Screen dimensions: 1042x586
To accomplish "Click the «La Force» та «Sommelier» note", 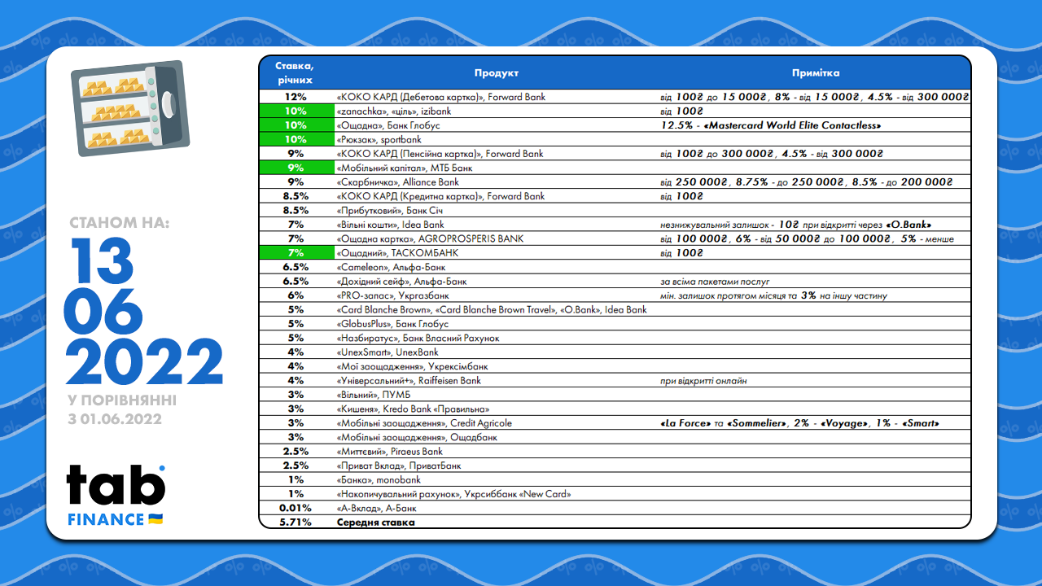I will tap(799, 424).
